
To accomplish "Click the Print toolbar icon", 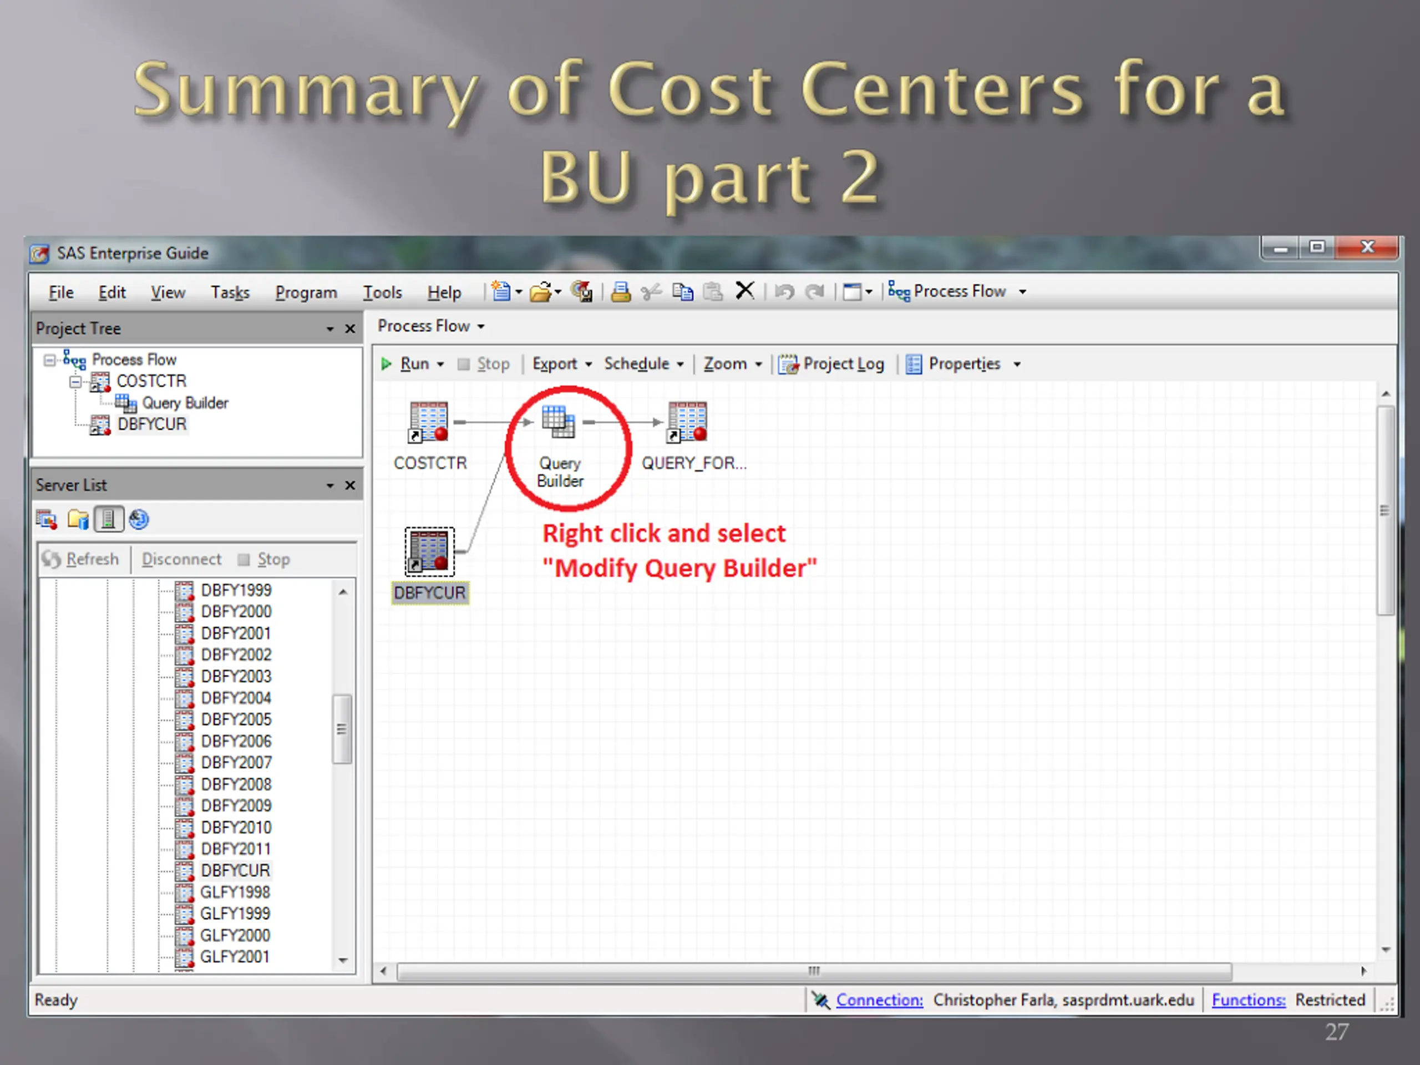I will coord(621,292).
